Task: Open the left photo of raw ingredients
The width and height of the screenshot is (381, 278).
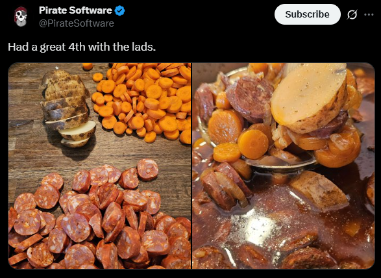Action: click(99, 166)
